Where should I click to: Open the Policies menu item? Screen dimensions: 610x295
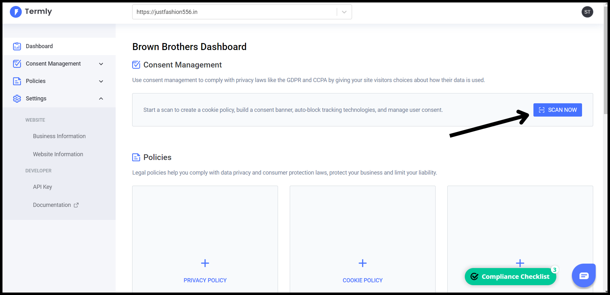(x=59, y=81)
